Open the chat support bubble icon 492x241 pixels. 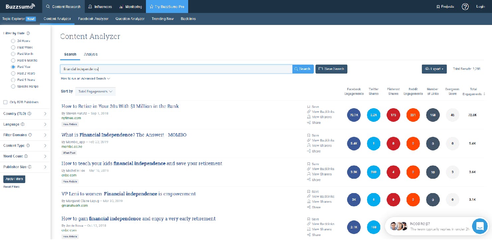(479, 226)
